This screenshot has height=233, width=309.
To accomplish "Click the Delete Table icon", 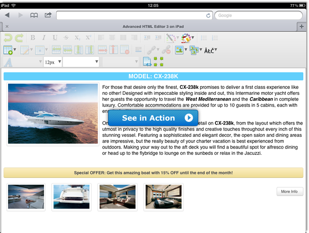I will (124, 50).
